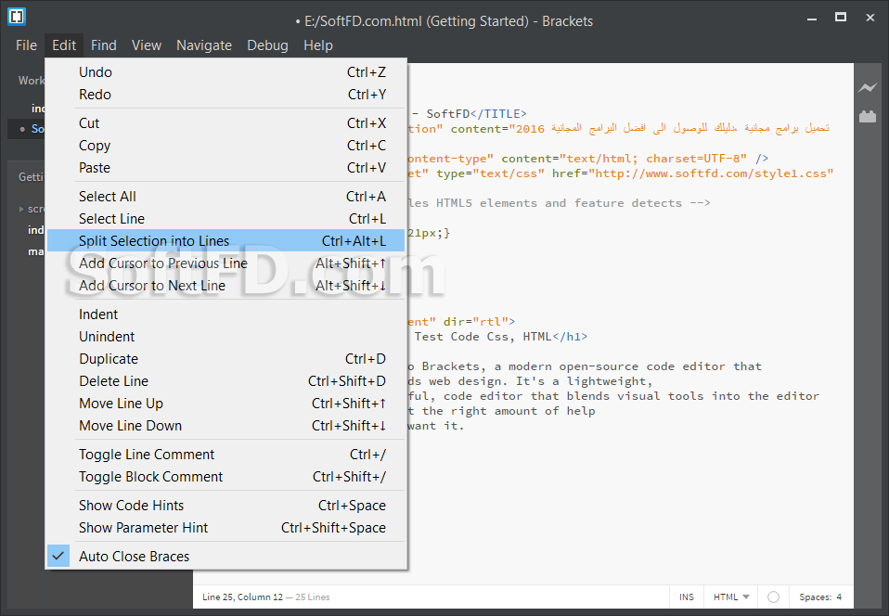The image size is (889, 616).
Task: Click the HTML5 elements comment line
Action: 559,203
